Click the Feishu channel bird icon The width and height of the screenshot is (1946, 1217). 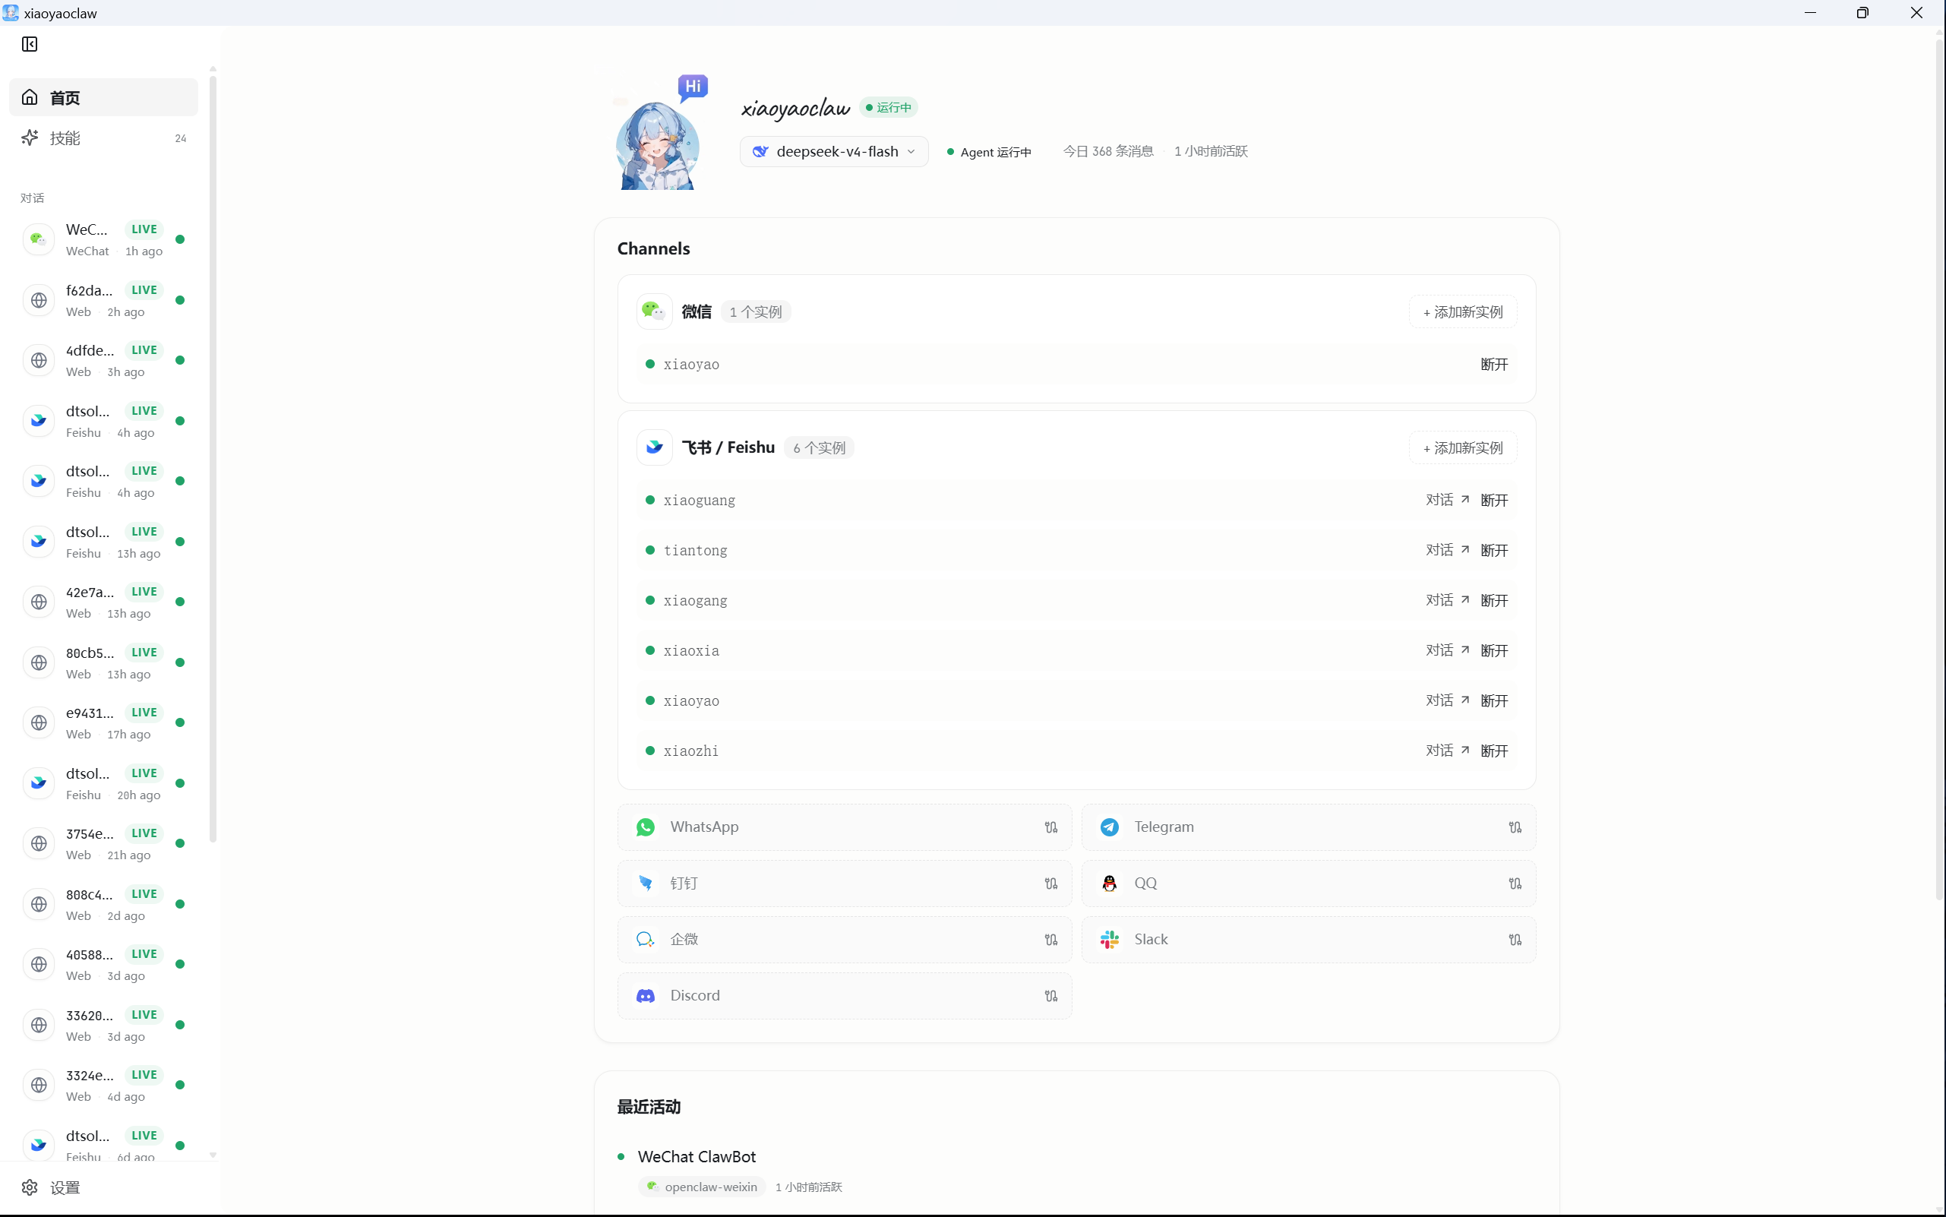653,447
